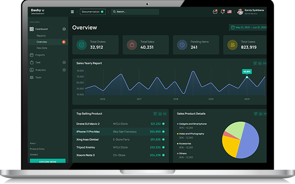The height and width of the screenshot is (184, 295).
Task: Open the Reports submenu item
Action: point(41,36)
